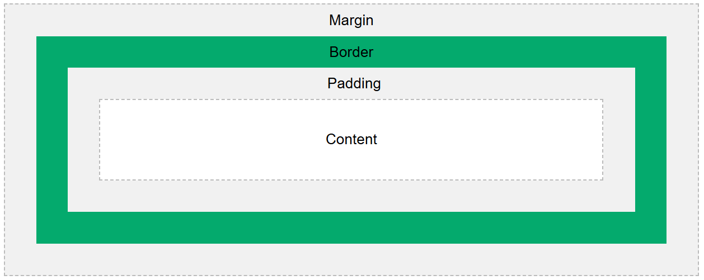Image resolution: width=704 pixels, height=280 pixels.
Task: Click the gray margin area left of border
Action: click(x=21, y=140)
